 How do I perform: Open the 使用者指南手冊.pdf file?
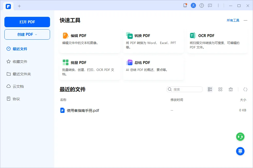[83, 111]
